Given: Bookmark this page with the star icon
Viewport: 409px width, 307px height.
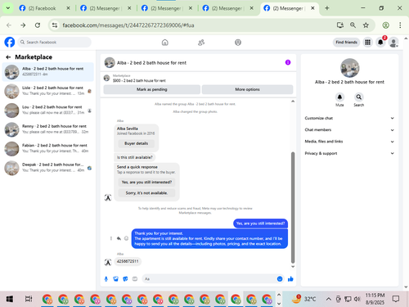Looking at the screenshot, I should [366, 25].
